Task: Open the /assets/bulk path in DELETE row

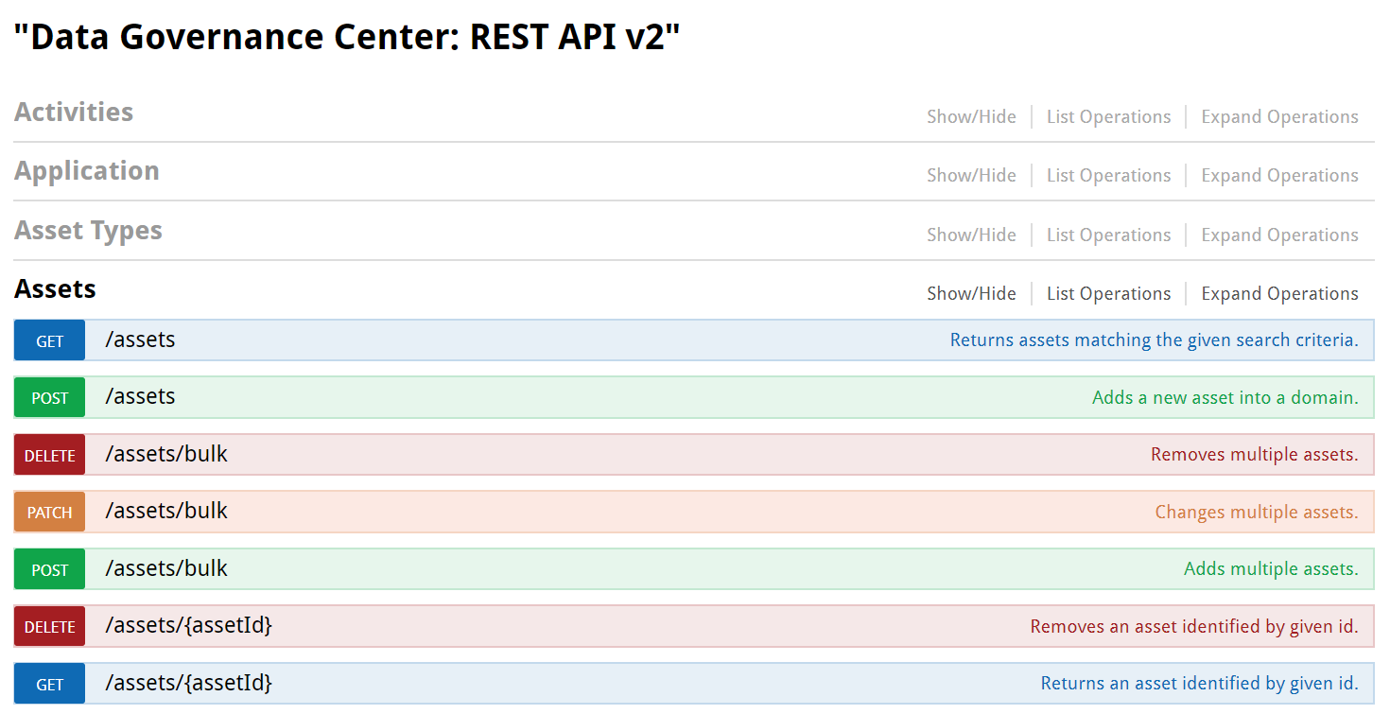Action: tap(166, 454)
